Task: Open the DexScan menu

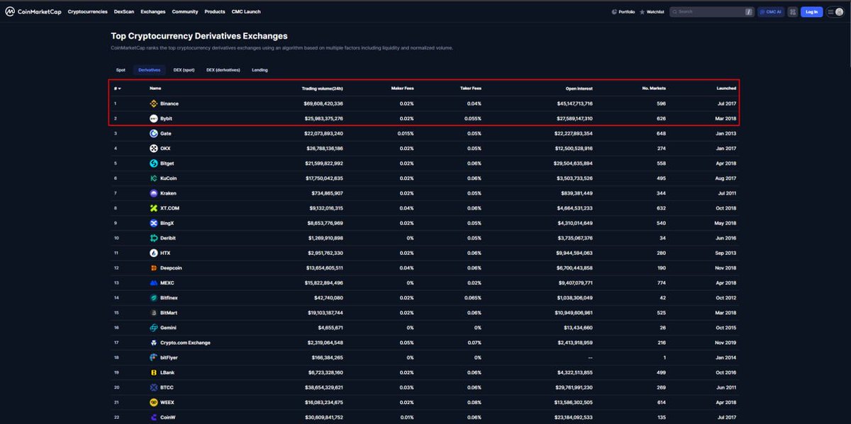Action: (124, 12)
